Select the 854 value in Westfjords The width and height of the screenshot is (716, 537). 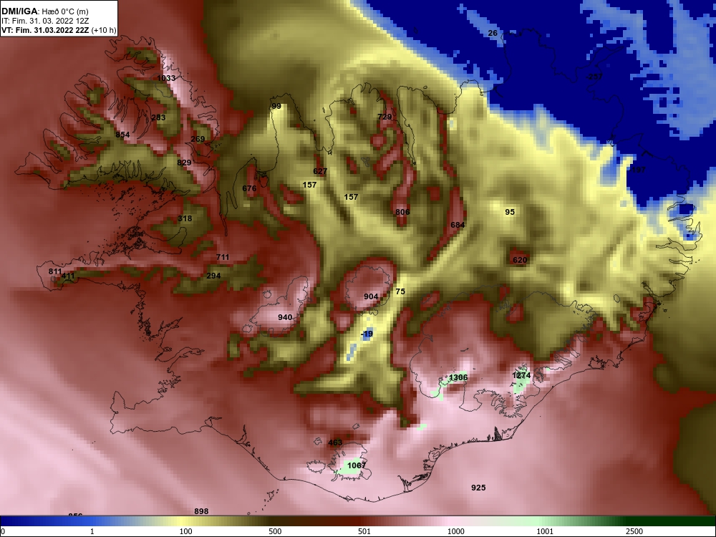pos(122,135)
